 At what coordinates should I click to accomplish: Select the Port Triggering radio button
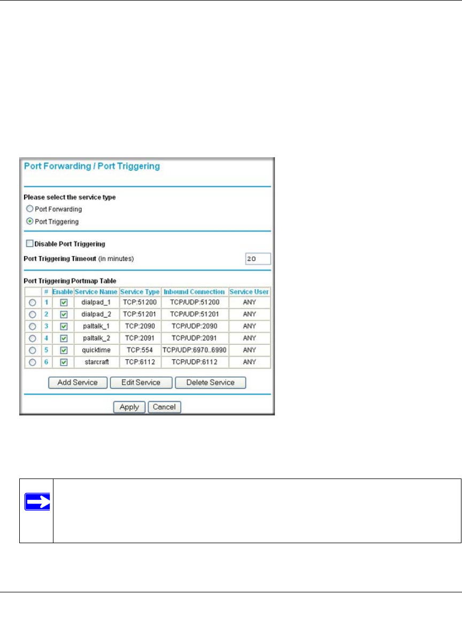click(29, 221)
